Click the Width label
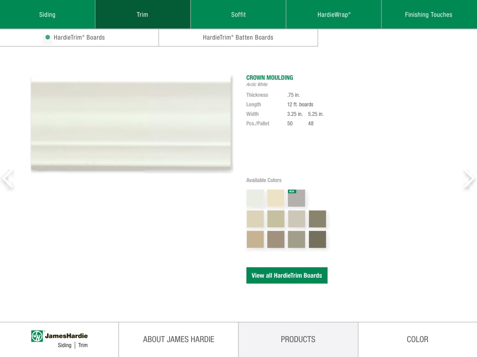The height and width of the screenshot is (357, 477). (252, 114)
